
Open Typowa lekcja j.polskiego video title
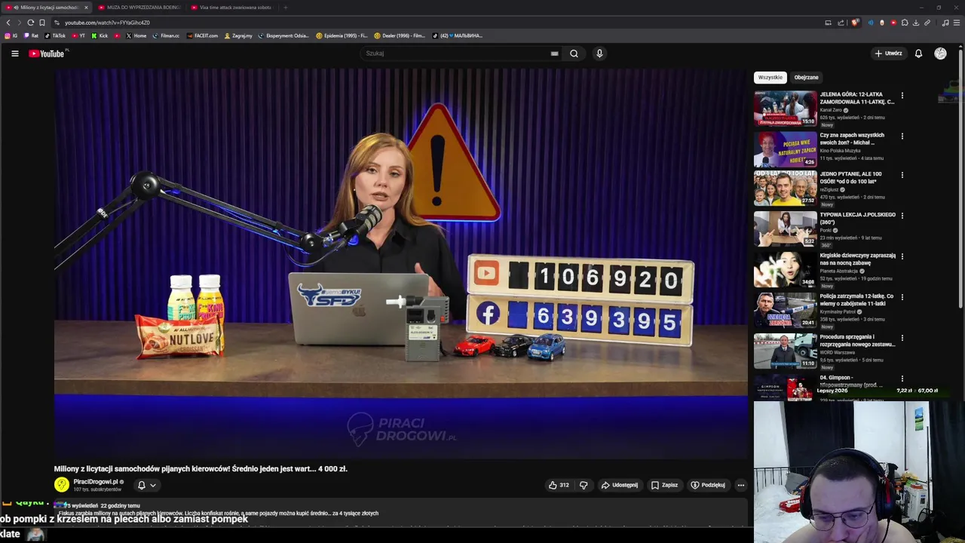click(x=857, y=218)
